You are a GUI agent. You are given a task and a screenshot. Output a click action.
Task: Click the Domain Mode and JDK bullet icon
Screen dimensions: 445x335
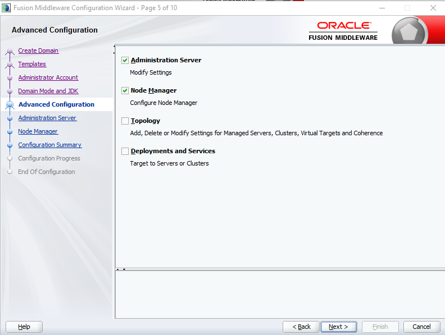[x=10, y=91]
